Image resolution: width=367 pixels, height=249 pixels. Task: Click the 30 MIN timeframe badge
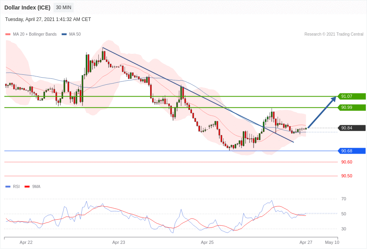(63, 8)
